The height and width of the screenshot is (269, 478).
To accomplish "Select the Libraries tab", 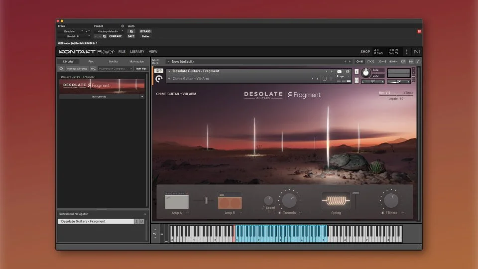I will tap(68, 62).
